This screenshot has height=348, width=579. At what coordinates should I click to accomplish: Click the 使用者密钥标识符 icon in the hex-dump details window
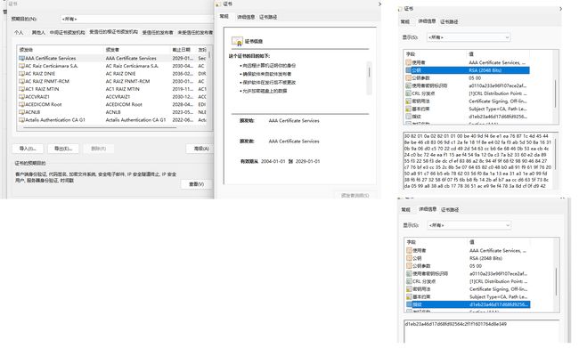(408, 86)
